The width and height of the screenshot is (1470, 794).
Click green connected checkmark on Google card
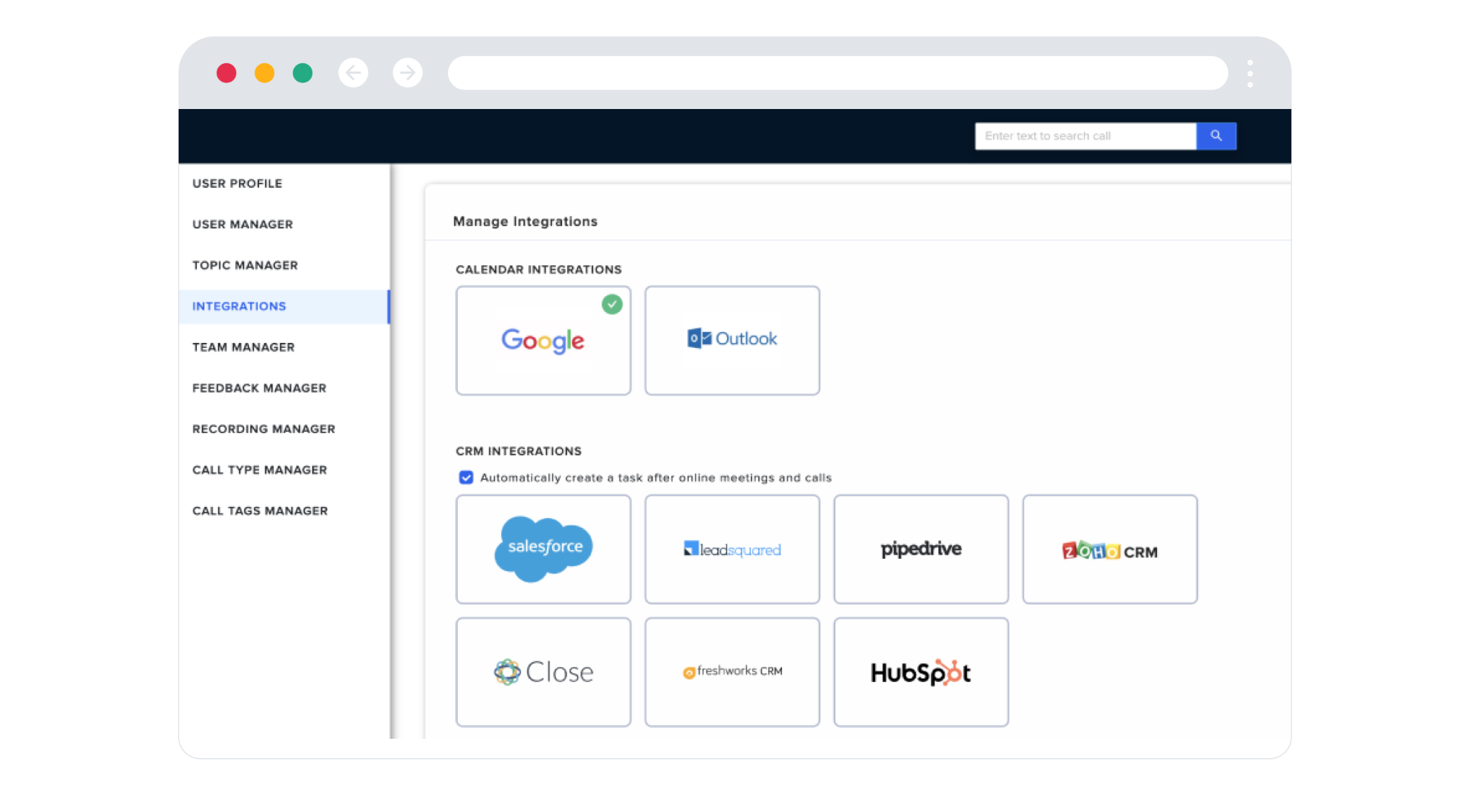[x=612, y=304]
